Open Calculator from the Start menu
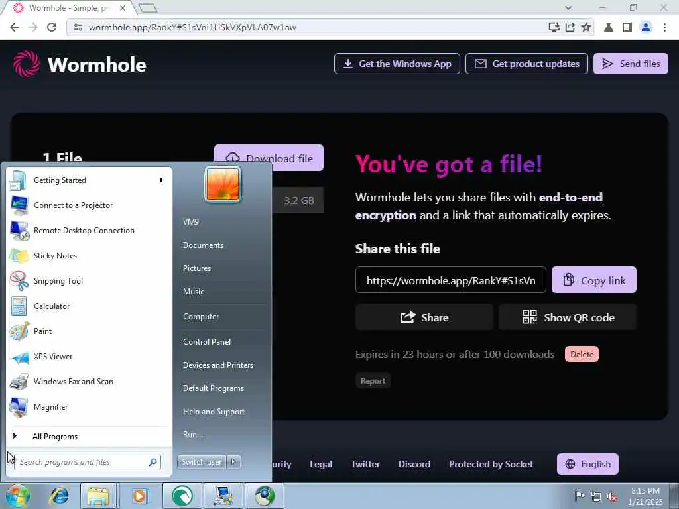679x509 pixels. tap(88, 306)
